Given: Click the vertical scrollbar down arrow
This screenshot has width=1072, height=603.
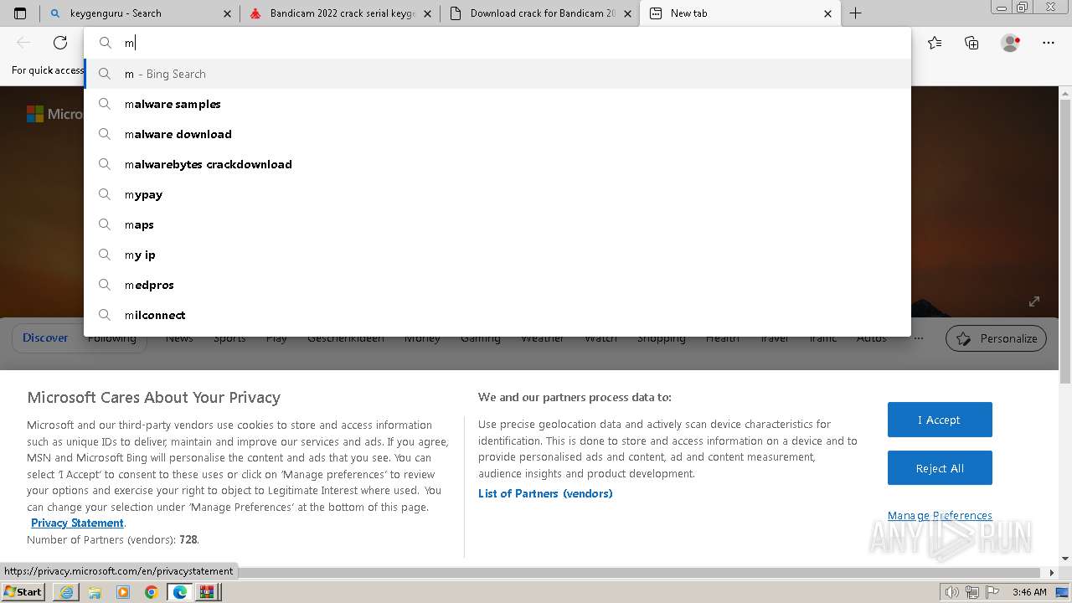Looking at the screenshot, I should click(1065, 559).
